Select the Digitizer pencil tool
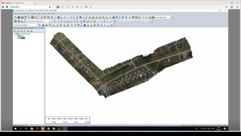The width and height of the screenshot is (241, 136). pyautogui.click(x=64, y=17)
